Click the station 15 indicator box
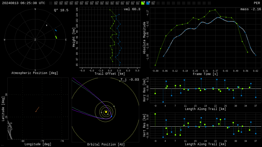This screenshot has width=262, height=147. pos(127,3)
